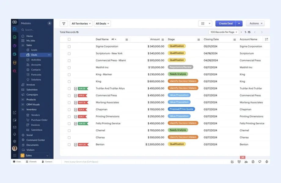Click the Negotiation/Review stage badge
The height and width of the screenshot is (183, 281).
point(180,67)
